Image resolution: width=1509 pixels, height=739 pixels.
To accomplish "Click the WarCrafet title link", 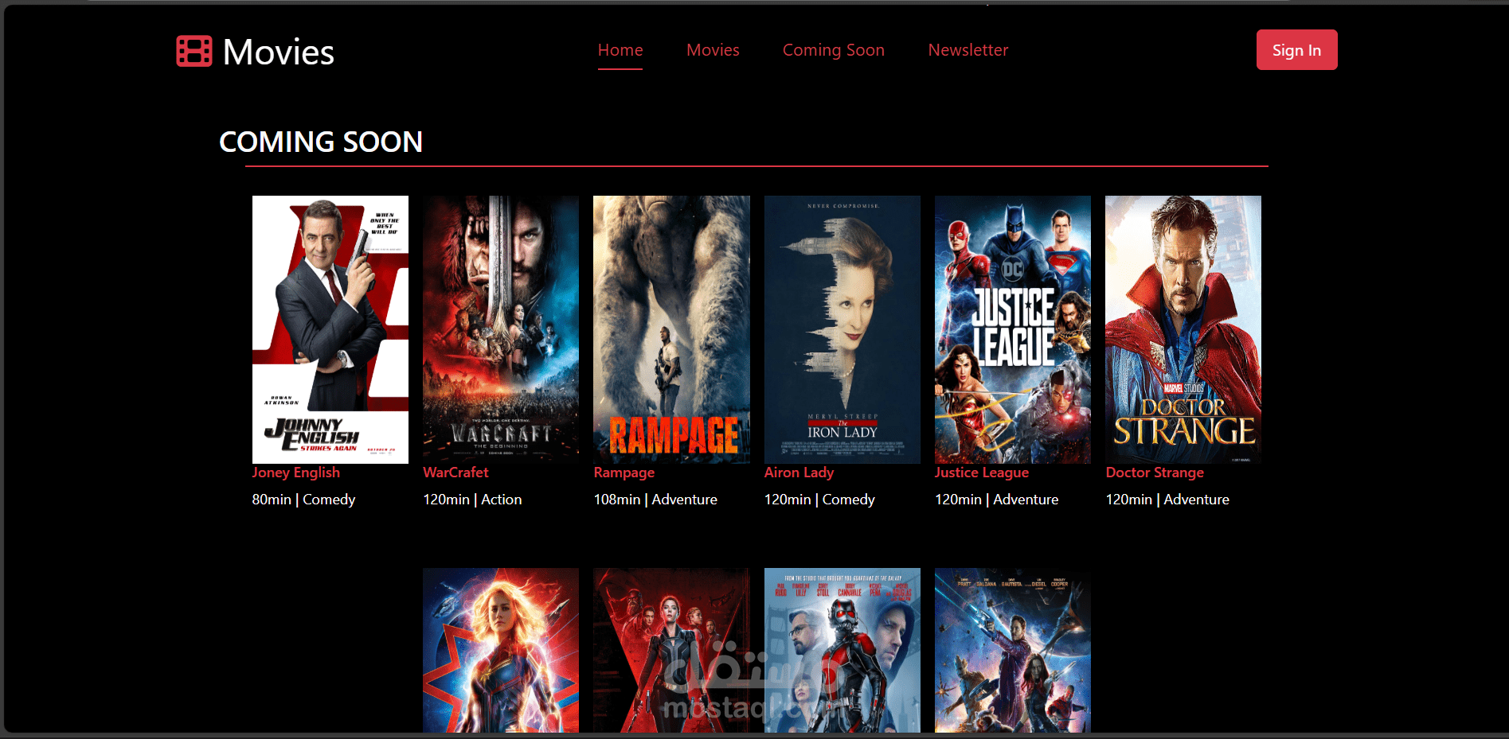I will point(455,473).
